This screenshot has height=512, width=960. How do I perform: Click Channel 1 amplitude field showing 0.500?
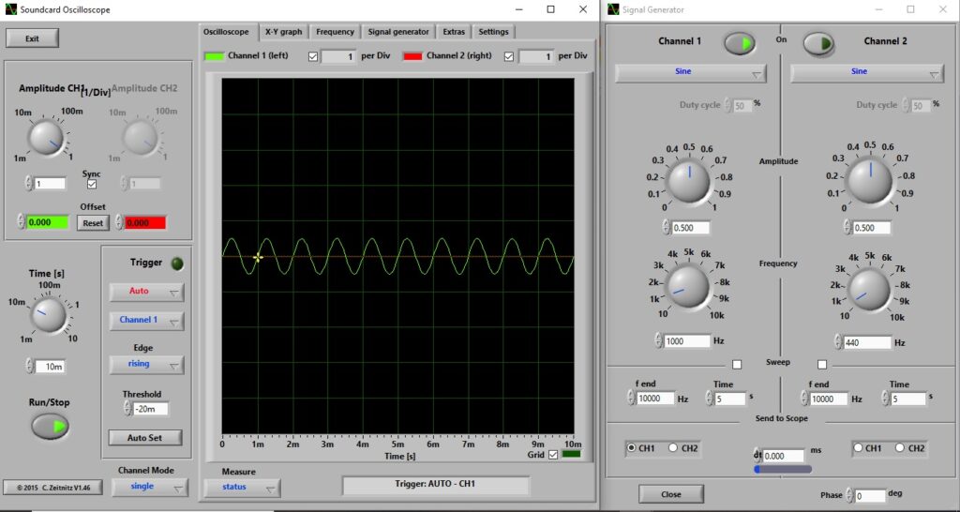(691, 228)
